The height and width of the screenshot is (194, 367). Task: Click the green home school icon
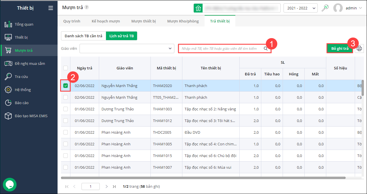click(198, 8)
